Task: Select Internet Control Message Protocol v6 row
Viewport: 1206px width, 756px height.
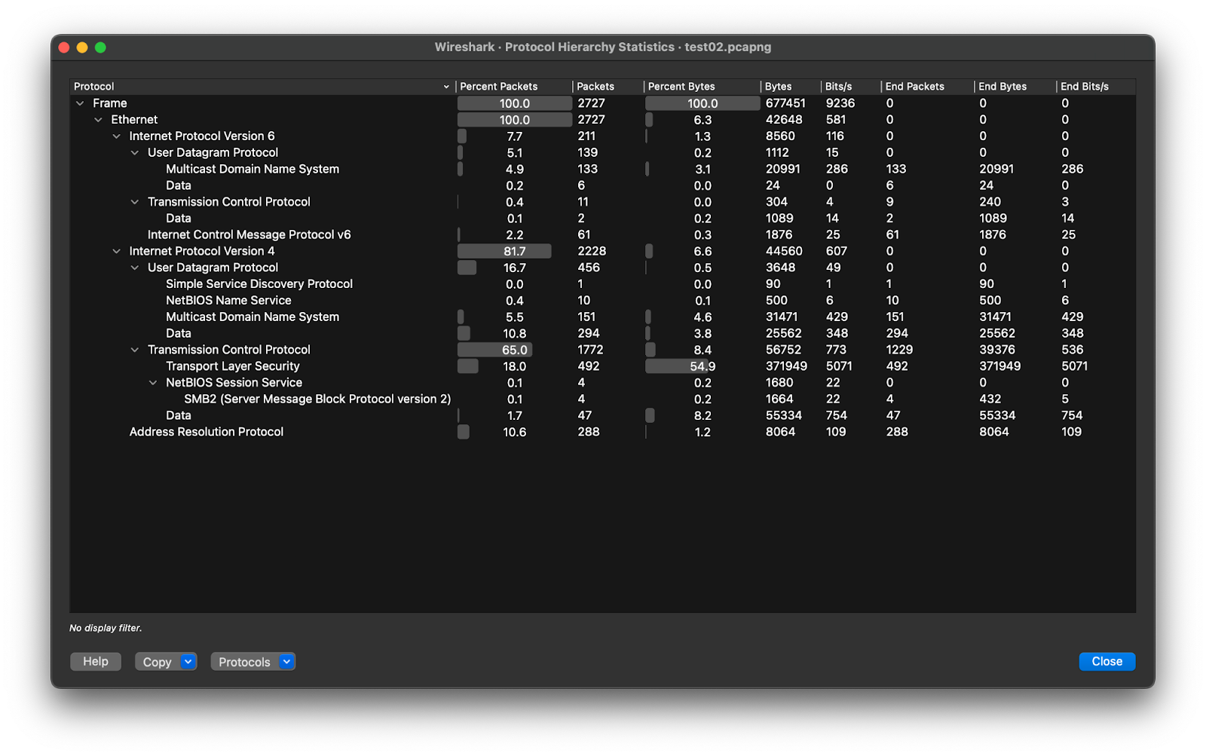Action: 249,235
